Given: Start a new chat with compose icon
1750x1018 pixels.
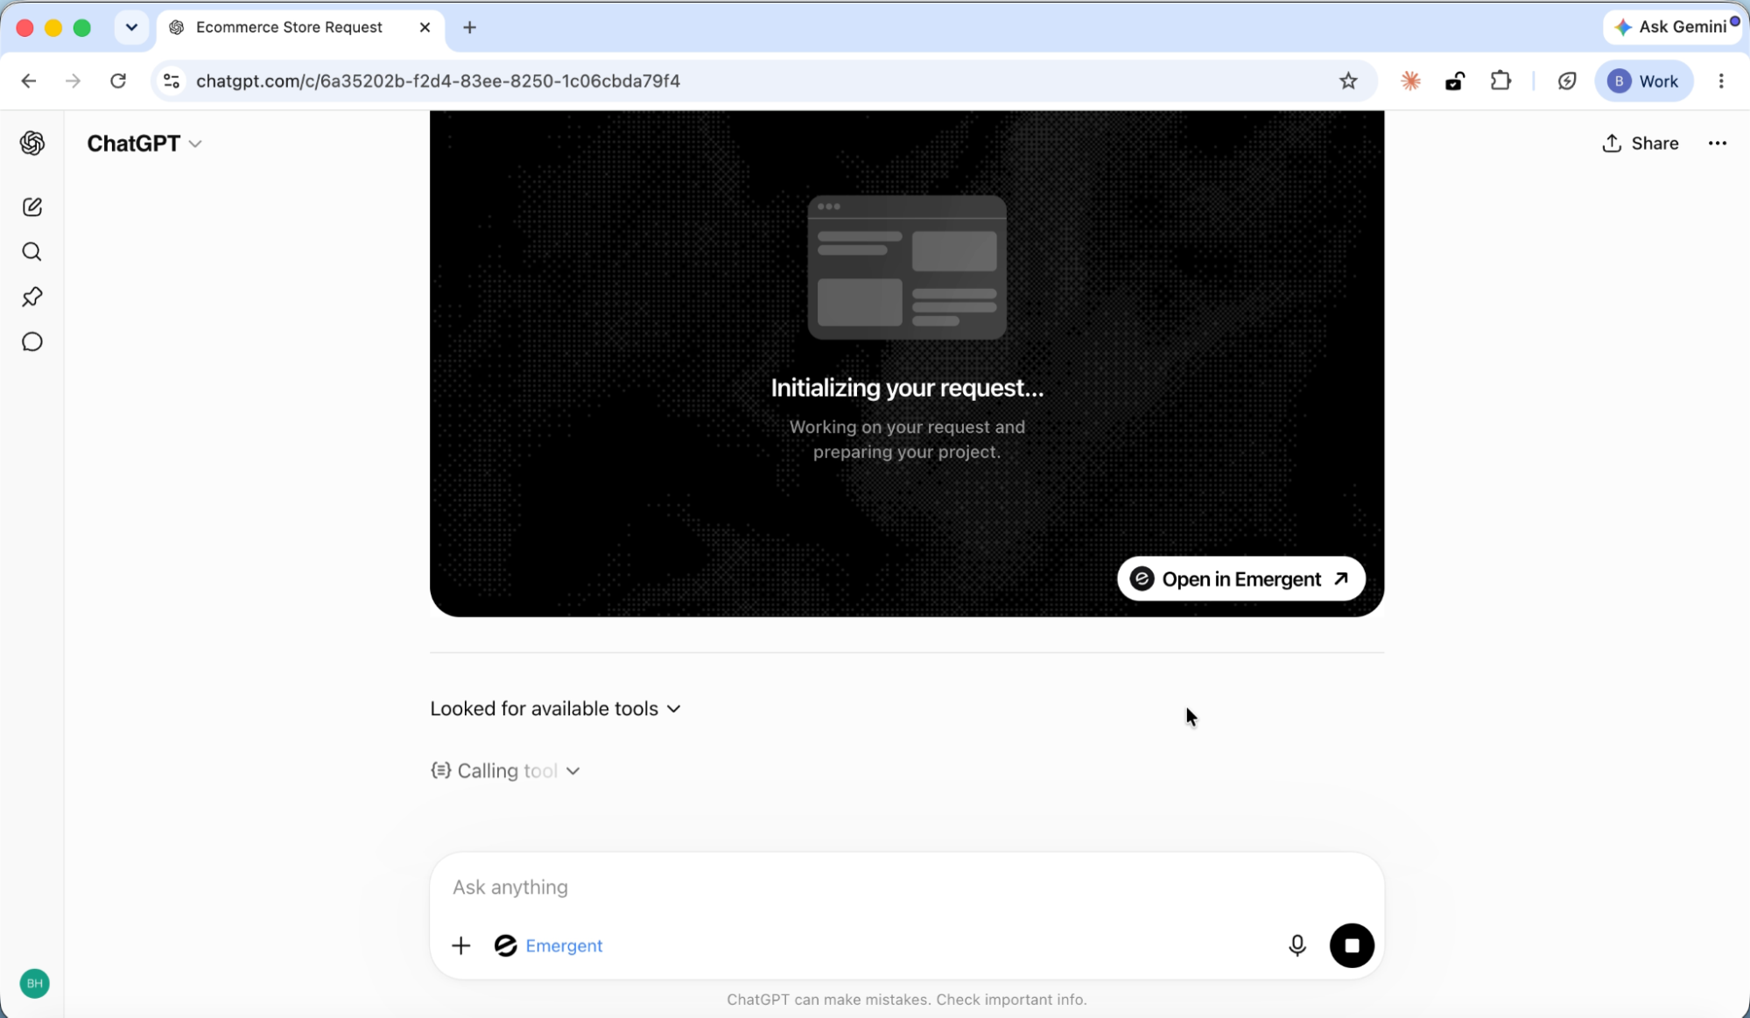Looking at the screenshot, I should point(32,207).
